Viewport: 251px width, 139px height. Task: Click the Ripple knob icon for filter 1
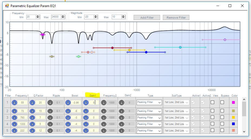pyautogui.click(x=50, y=102)
